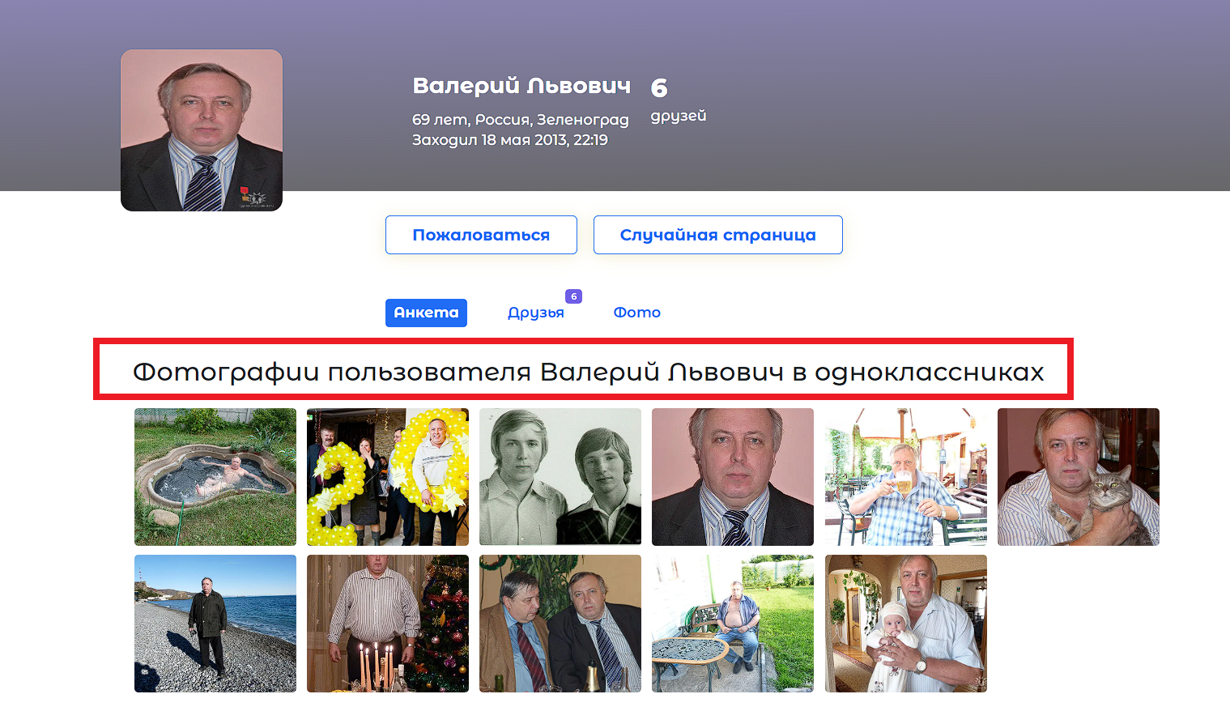Click the Валерий Львович profile name
The image size is (1230, 724).
point(521,86)
